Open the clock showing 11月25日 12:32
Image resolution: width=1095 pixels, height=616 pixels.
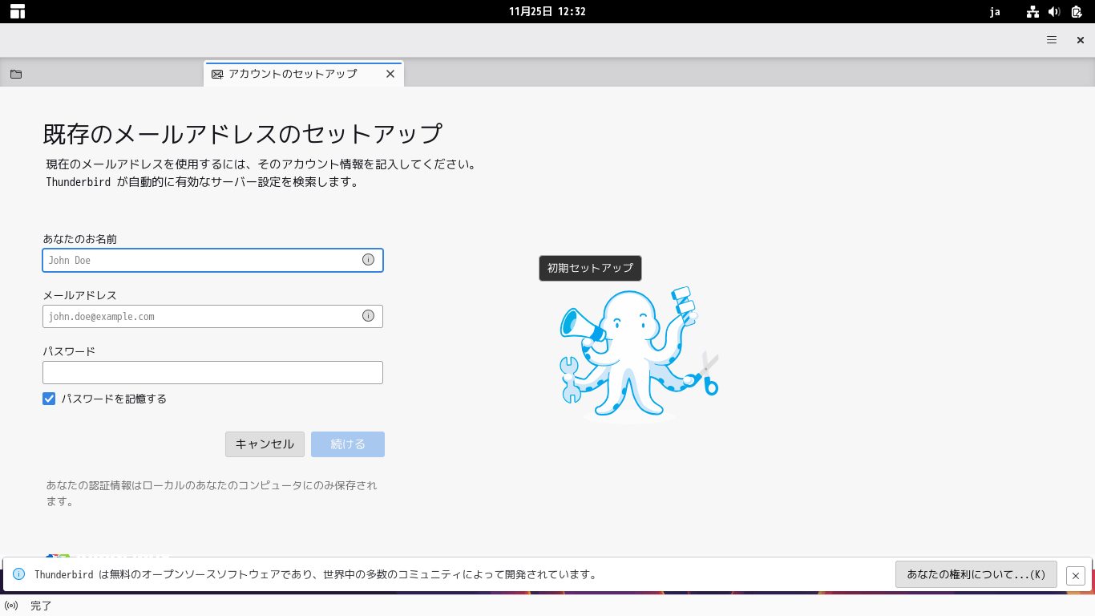[547, 11]
